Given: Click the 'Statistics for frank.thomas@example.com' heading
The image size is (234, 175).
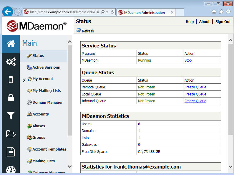Looking at the screenshot, I should point(131,167).
